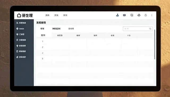Click the fifth table column header
Viewport: 170px width, 97px height.
coord(113,35)
